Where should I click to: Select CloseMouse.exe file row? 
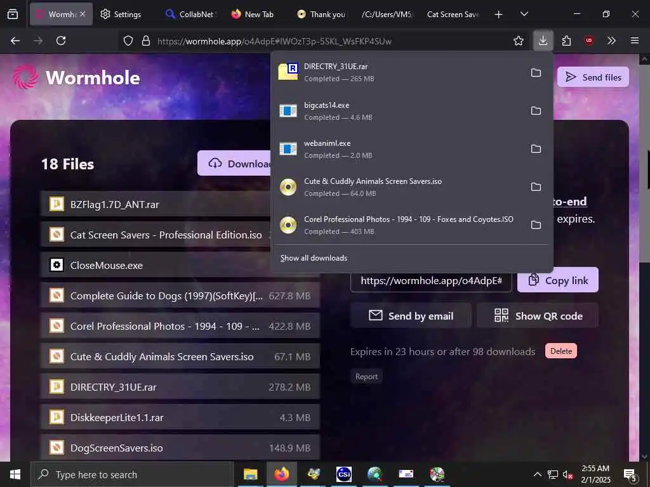click(x=156, y=265)
